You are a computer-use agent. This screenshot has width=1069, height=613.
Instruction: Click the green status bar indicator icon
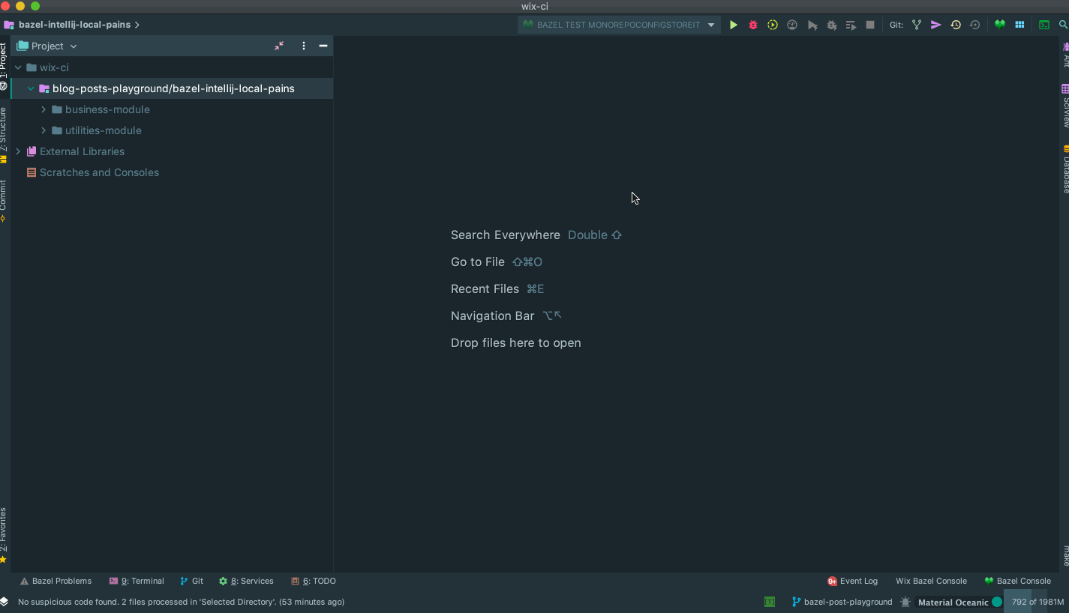pyautogui.click(x=770, y=602)
